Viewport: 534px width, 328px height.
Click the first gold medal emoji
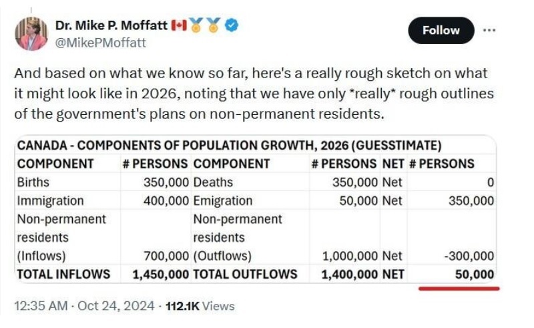[196, 25]
